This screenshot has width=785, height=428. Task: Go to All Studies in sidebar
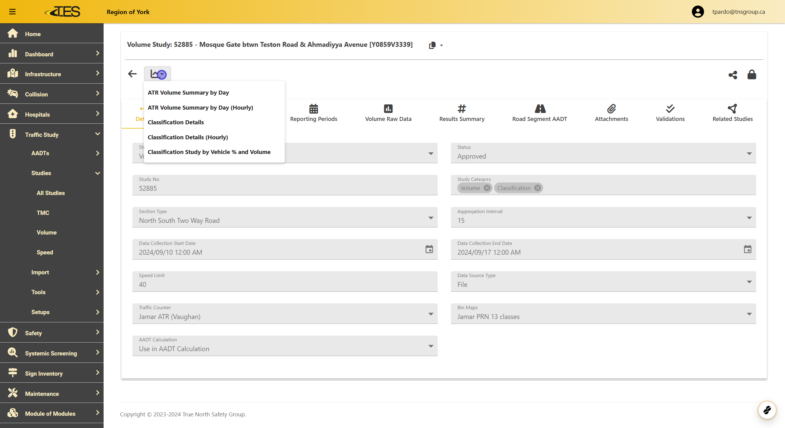[x=51, y=193]
